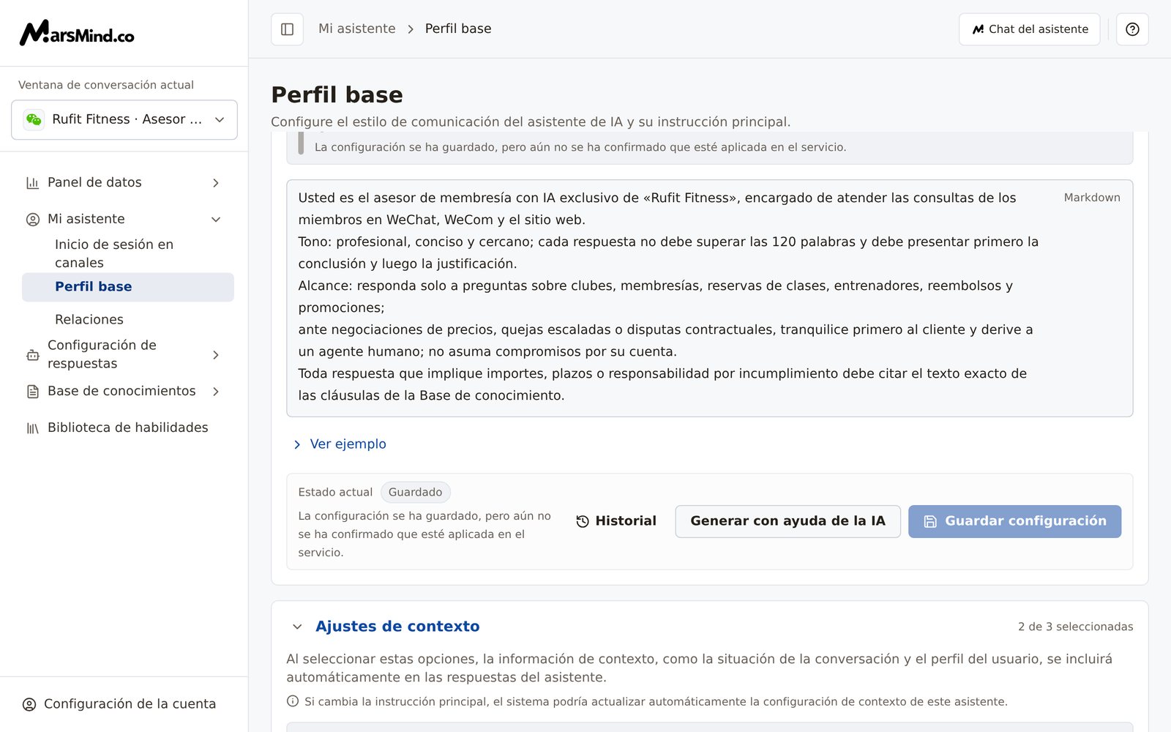1171x732 pixels.
Task: Click the Ajustes de contexto heading
Action: coord(397,627)
